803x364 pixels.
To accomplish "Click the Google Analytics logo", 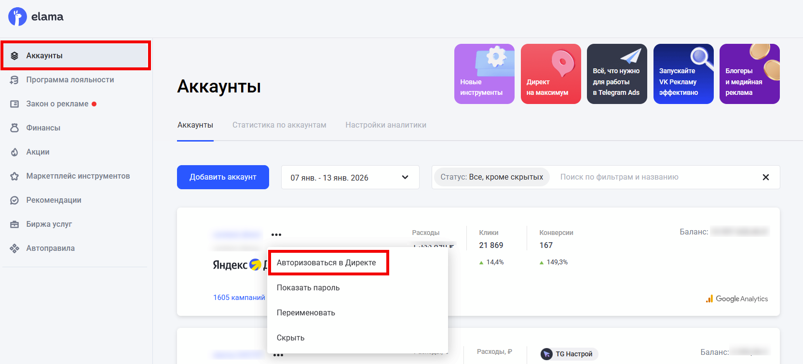I will coord(737,299).
